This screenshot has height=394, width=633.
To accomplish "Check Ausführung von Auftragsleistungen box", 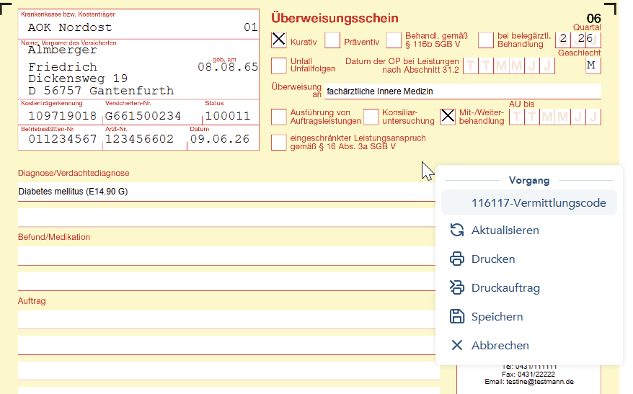I will click(278, 117).
